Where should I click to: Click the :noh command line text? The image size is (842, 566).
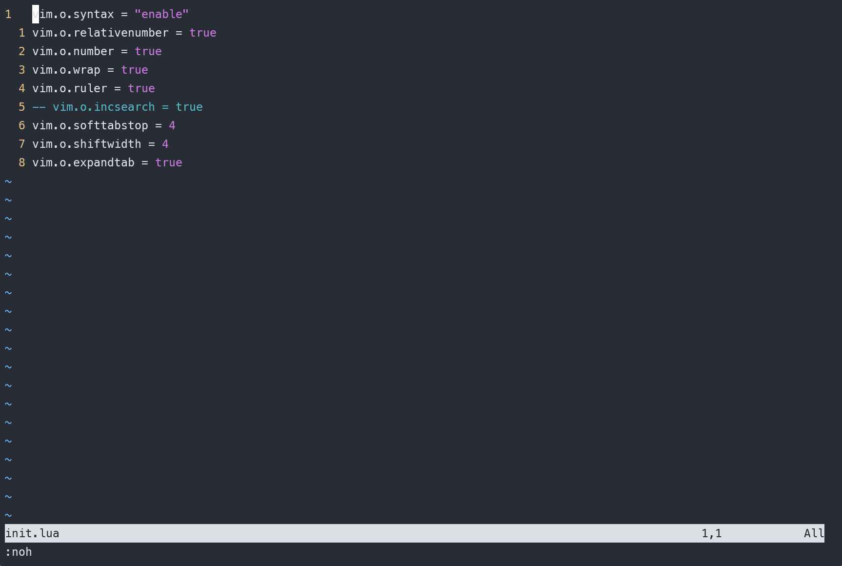[x=19, y=552]
